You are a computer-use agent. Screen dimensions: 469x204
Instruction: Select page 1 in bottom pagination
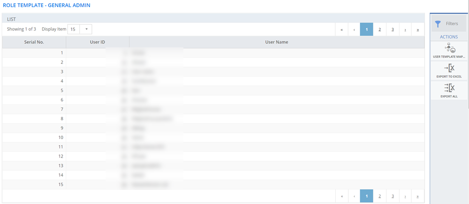pos(366,196)
